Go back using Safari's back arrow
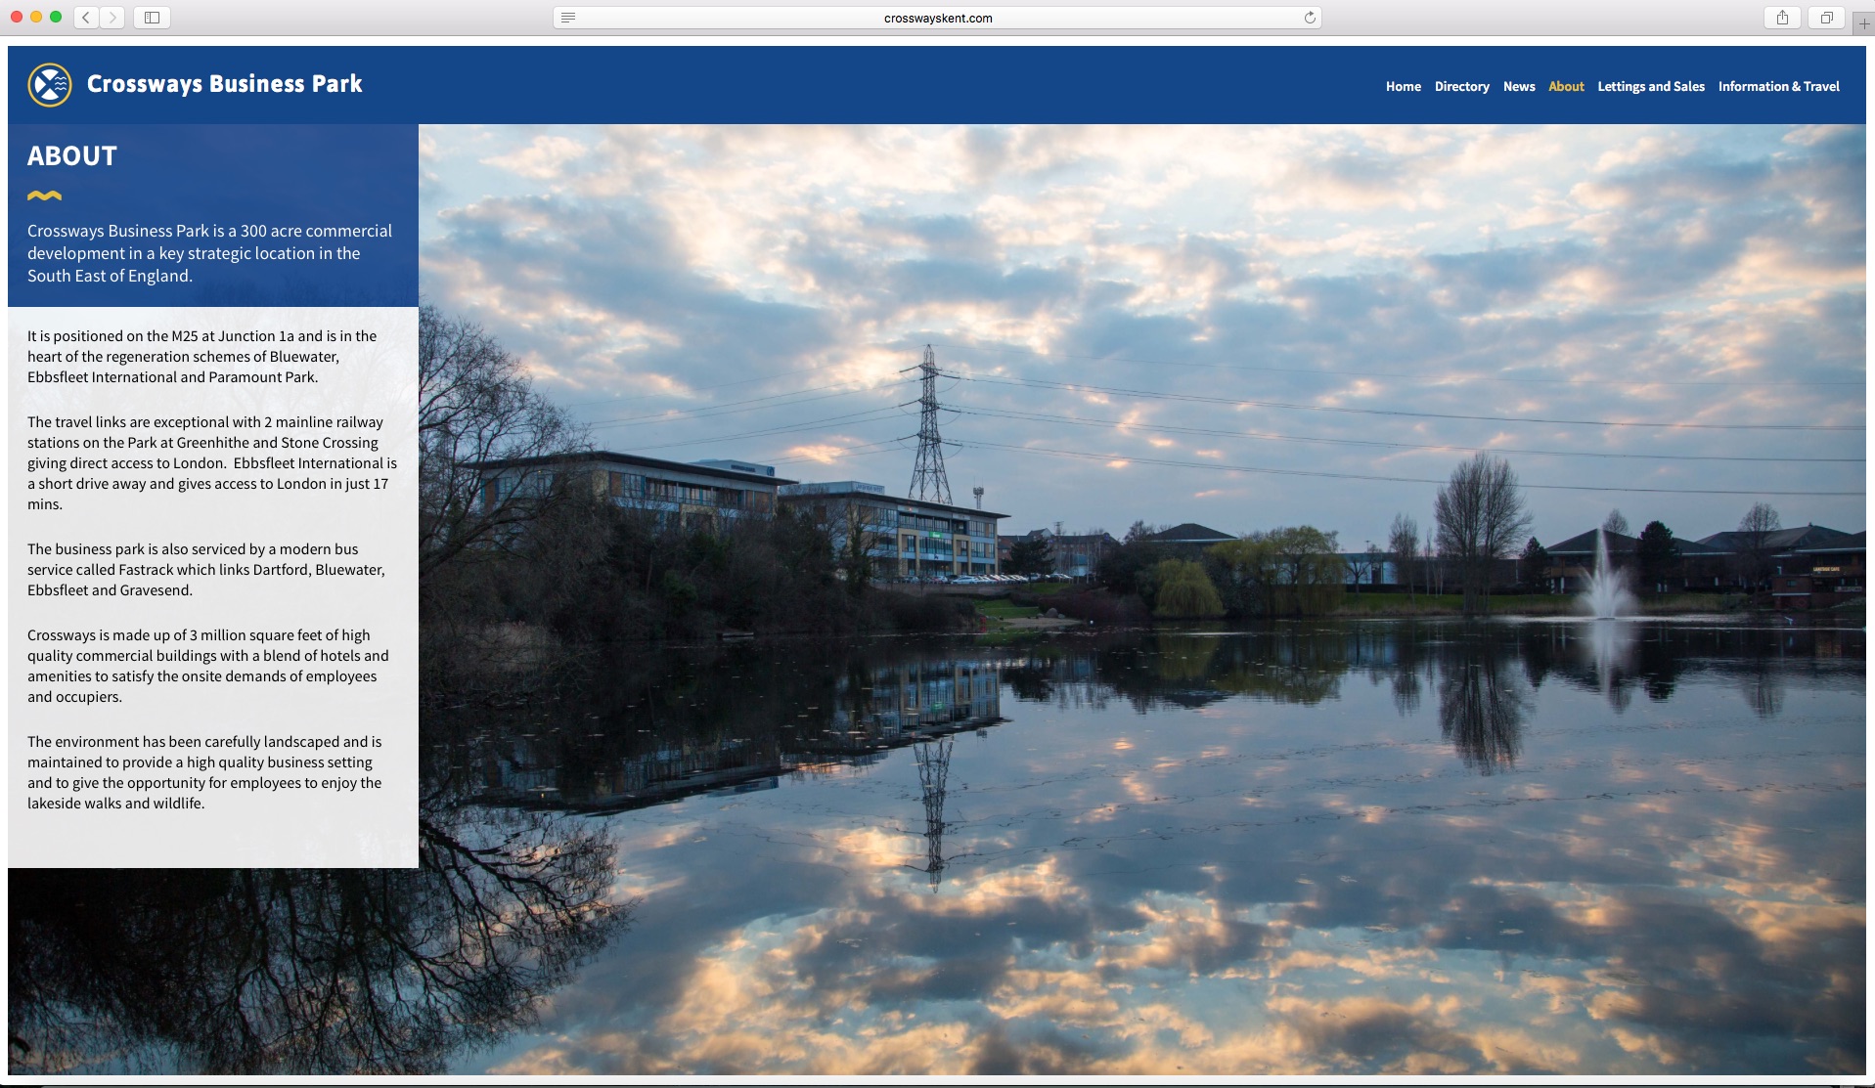 pos(86,18)
